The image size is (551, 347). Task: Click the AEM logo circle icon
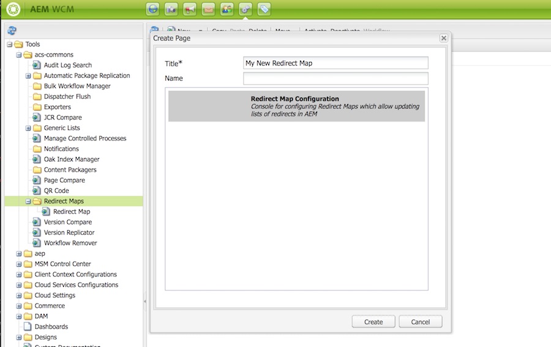click(13, 9)
